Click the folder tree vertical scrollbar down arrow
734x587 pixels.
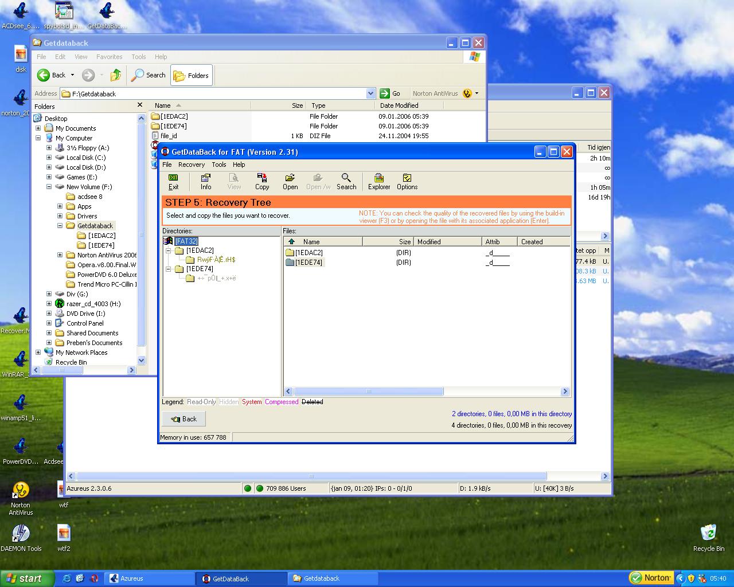click(x=142, y=361)
